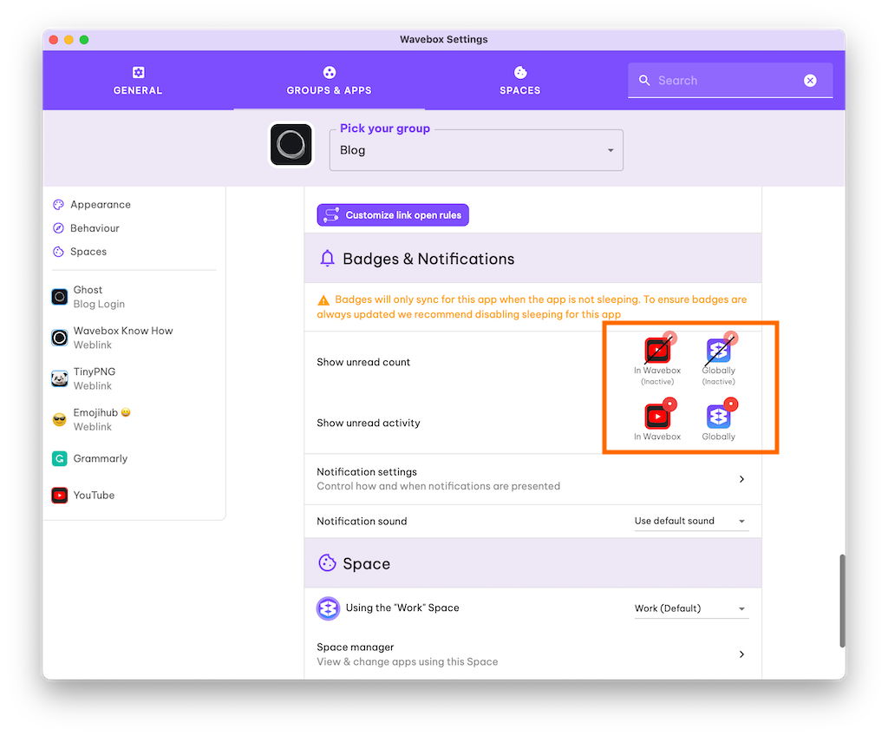
Task: Focus the Search settings field
Action: [730, 81]
